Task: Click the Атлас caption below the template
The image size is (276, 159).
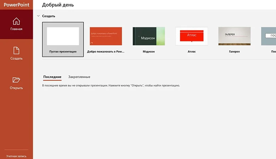Action: [191, 52]
